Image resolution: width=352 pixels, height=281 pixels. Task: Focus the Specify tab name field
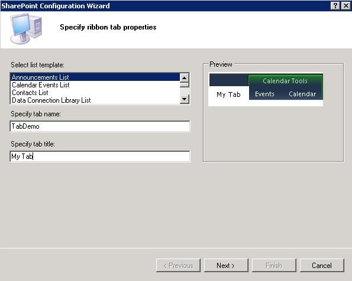100,126
